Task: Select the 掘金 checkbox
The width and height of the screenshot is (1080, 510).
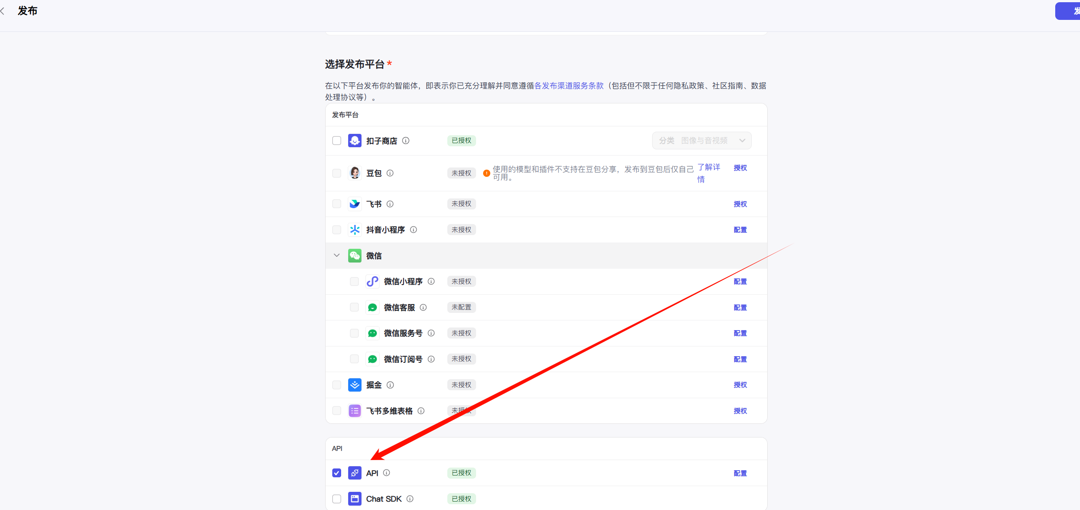Action: [x=337, y=385]
